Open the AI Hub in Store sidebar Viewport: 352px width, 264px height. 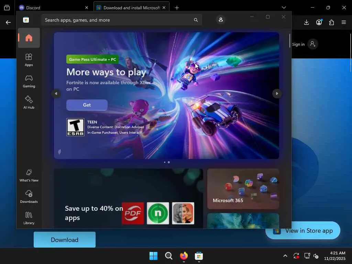[29, 102]
